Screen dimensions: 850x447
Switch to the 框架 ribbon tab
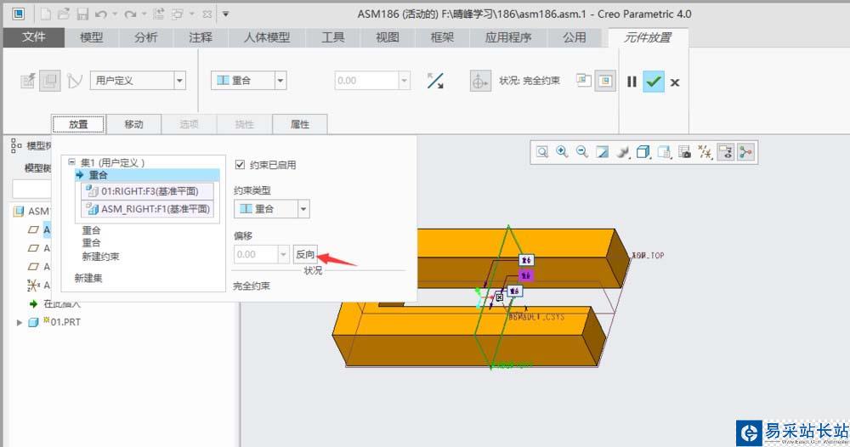click(442, 37)
